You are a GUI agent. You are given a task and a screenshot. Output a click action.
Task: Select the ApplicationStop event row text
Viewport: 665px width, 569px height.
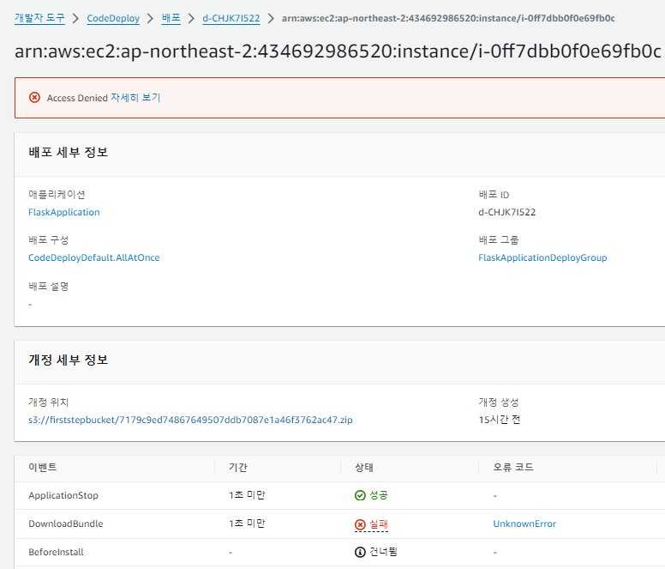pyautogui.click(x=63, y=495)
